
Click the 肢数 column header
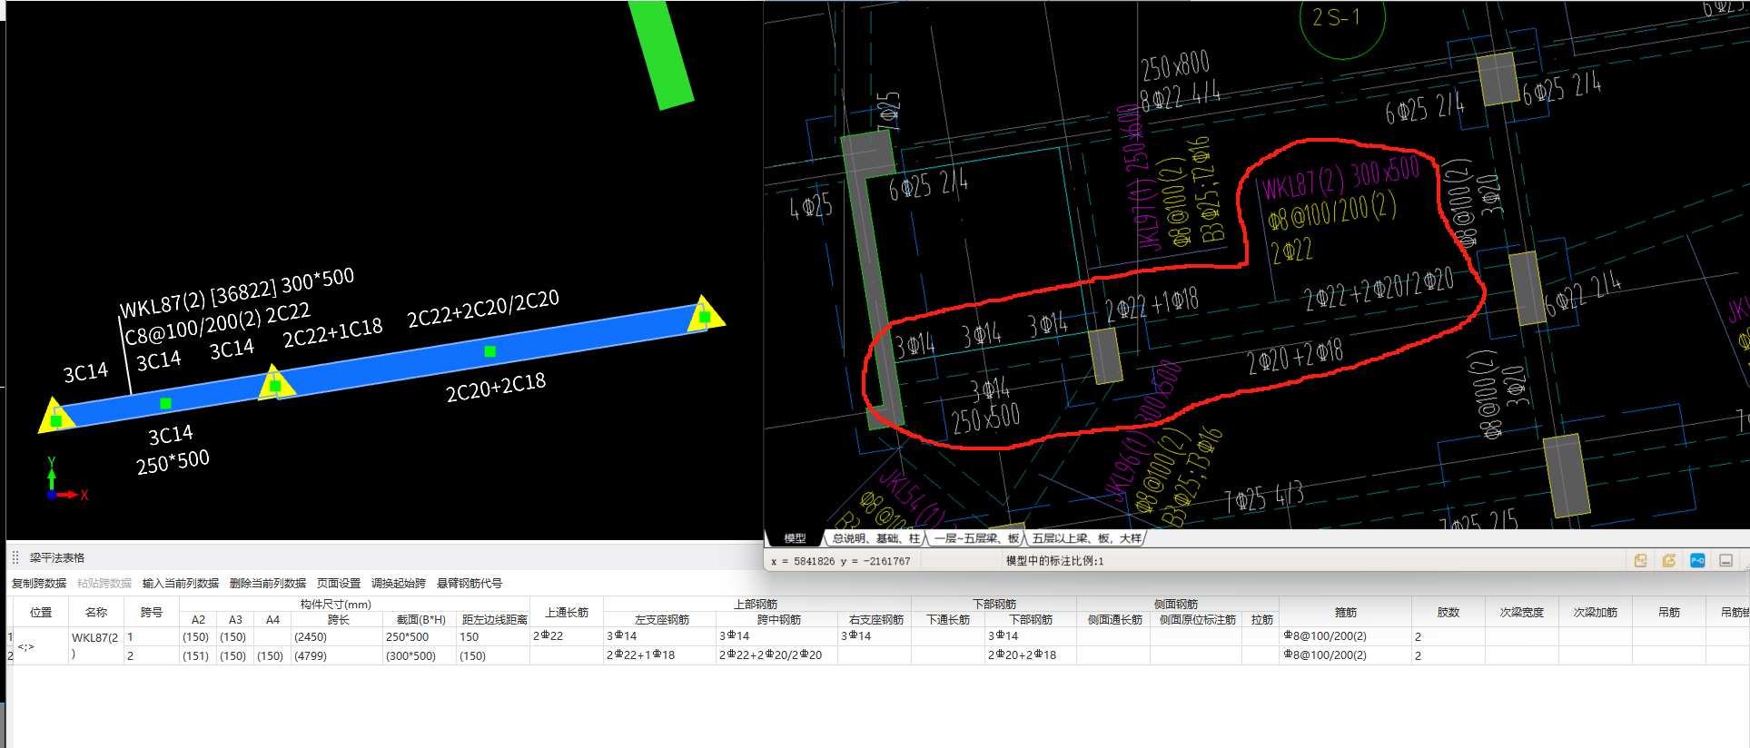[1448, 612]
